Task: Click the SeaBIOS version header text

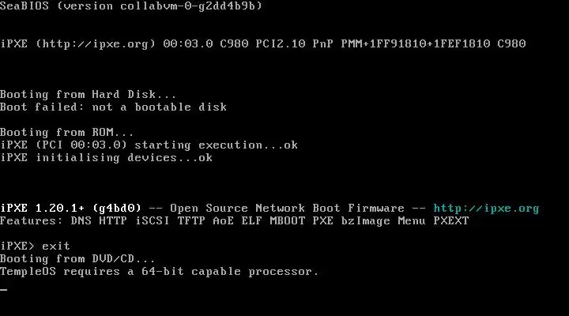Action: click(x=131, y=6)
